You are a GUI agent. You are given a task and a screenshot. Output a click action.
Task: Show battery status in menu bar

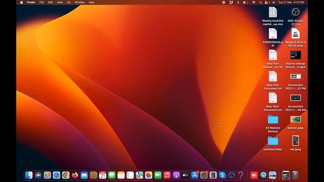tap(245, 3)
